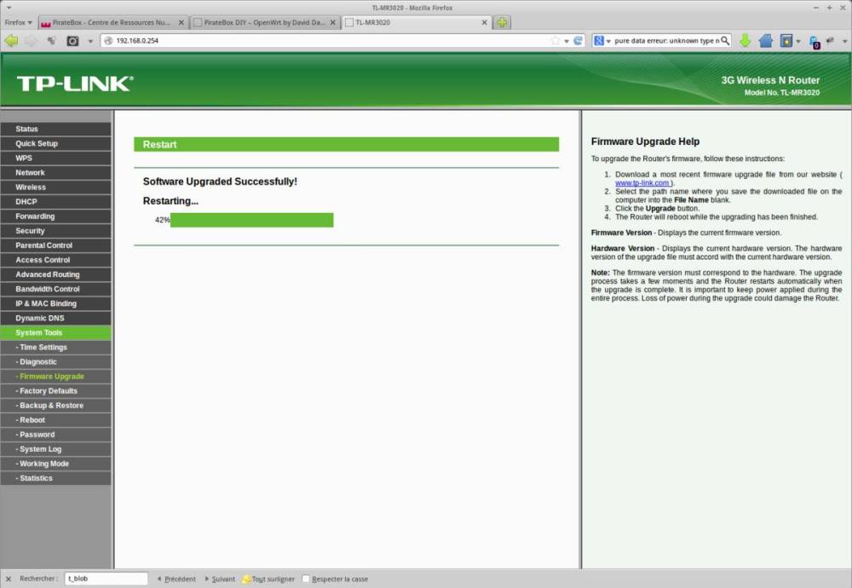Select the Firmware Upgrade submenu item

(x=55, y=376)
